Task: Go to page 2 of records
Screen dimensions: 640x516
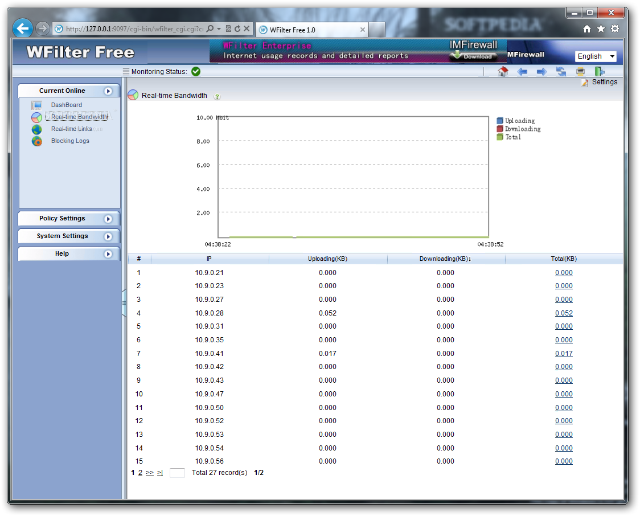Action: coord(141,473)
